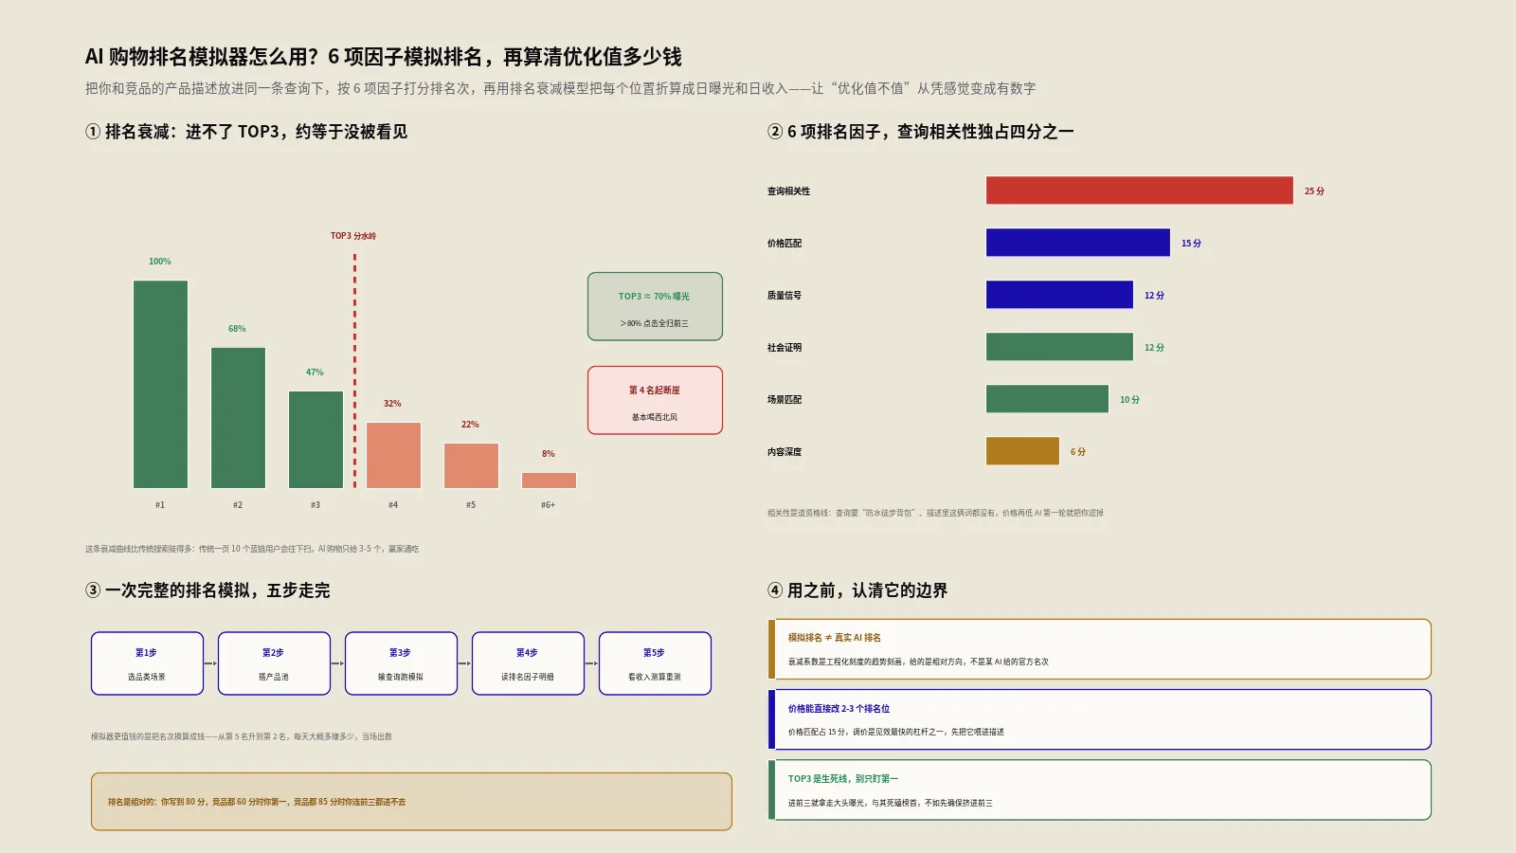Click the 6 分 score value

click(x=1078, y=452)
